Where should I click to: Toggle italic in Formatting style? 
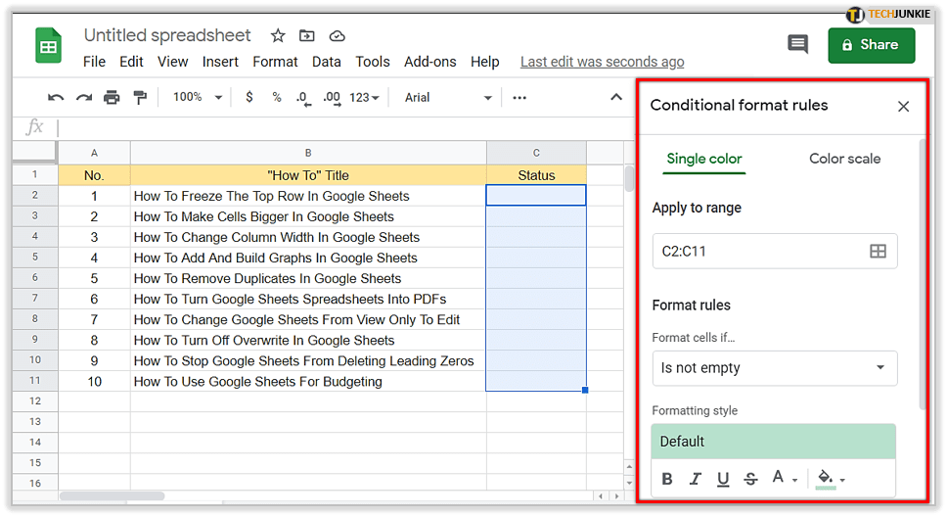pos(696,479)
